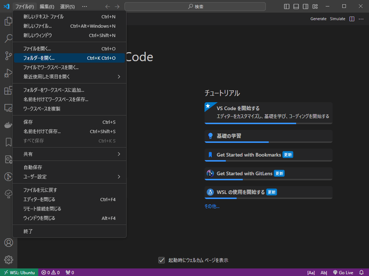This screenshot has width=369, height=276.
Task: Open the GitLens view in activity bar
Action: pos(8,176)
